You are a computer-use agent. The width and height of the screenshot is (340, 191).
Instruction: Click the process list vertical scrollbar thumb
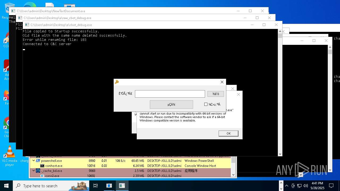[233, 159]
